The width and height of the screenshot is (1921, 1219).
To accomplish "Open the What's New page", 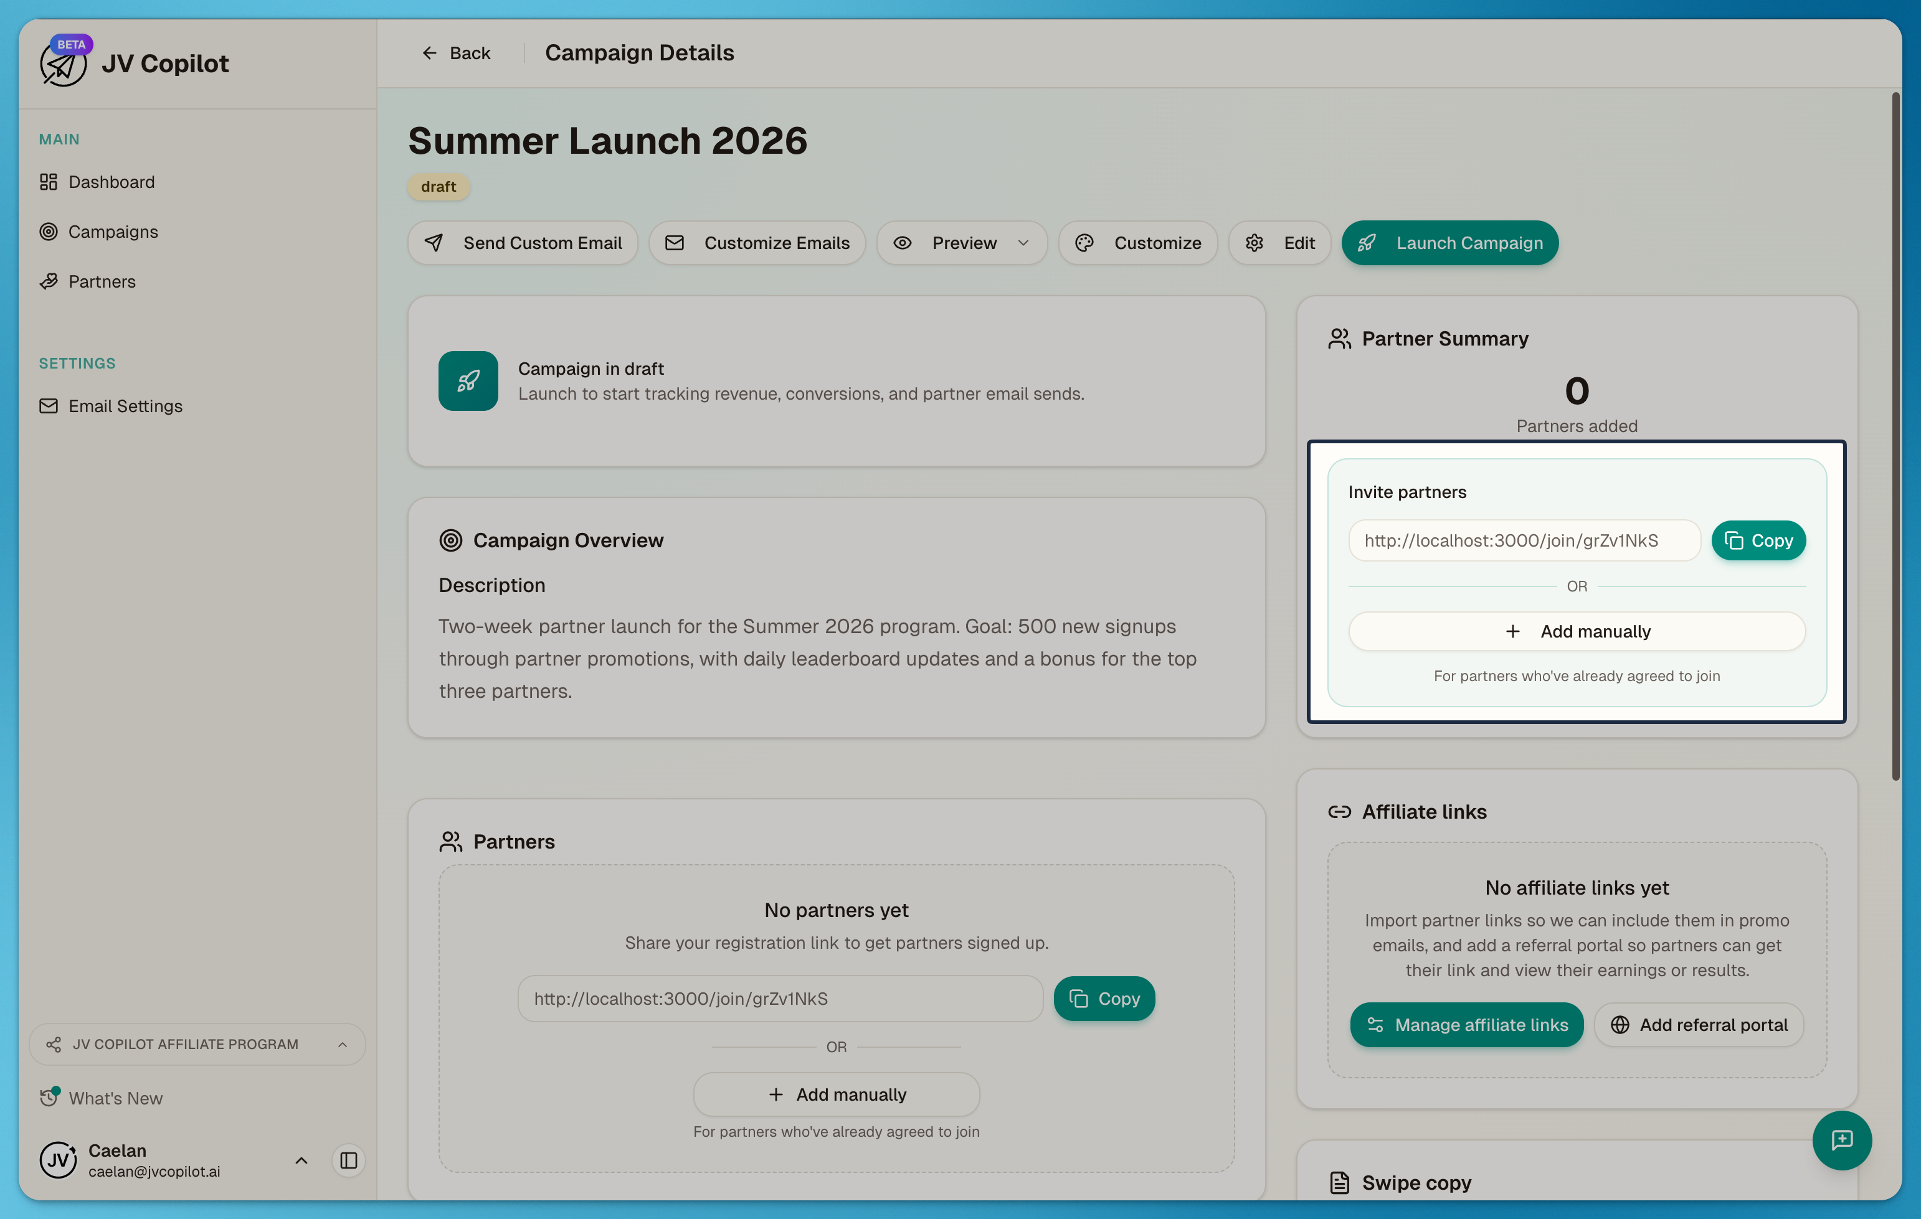I will click(102, 1098).
